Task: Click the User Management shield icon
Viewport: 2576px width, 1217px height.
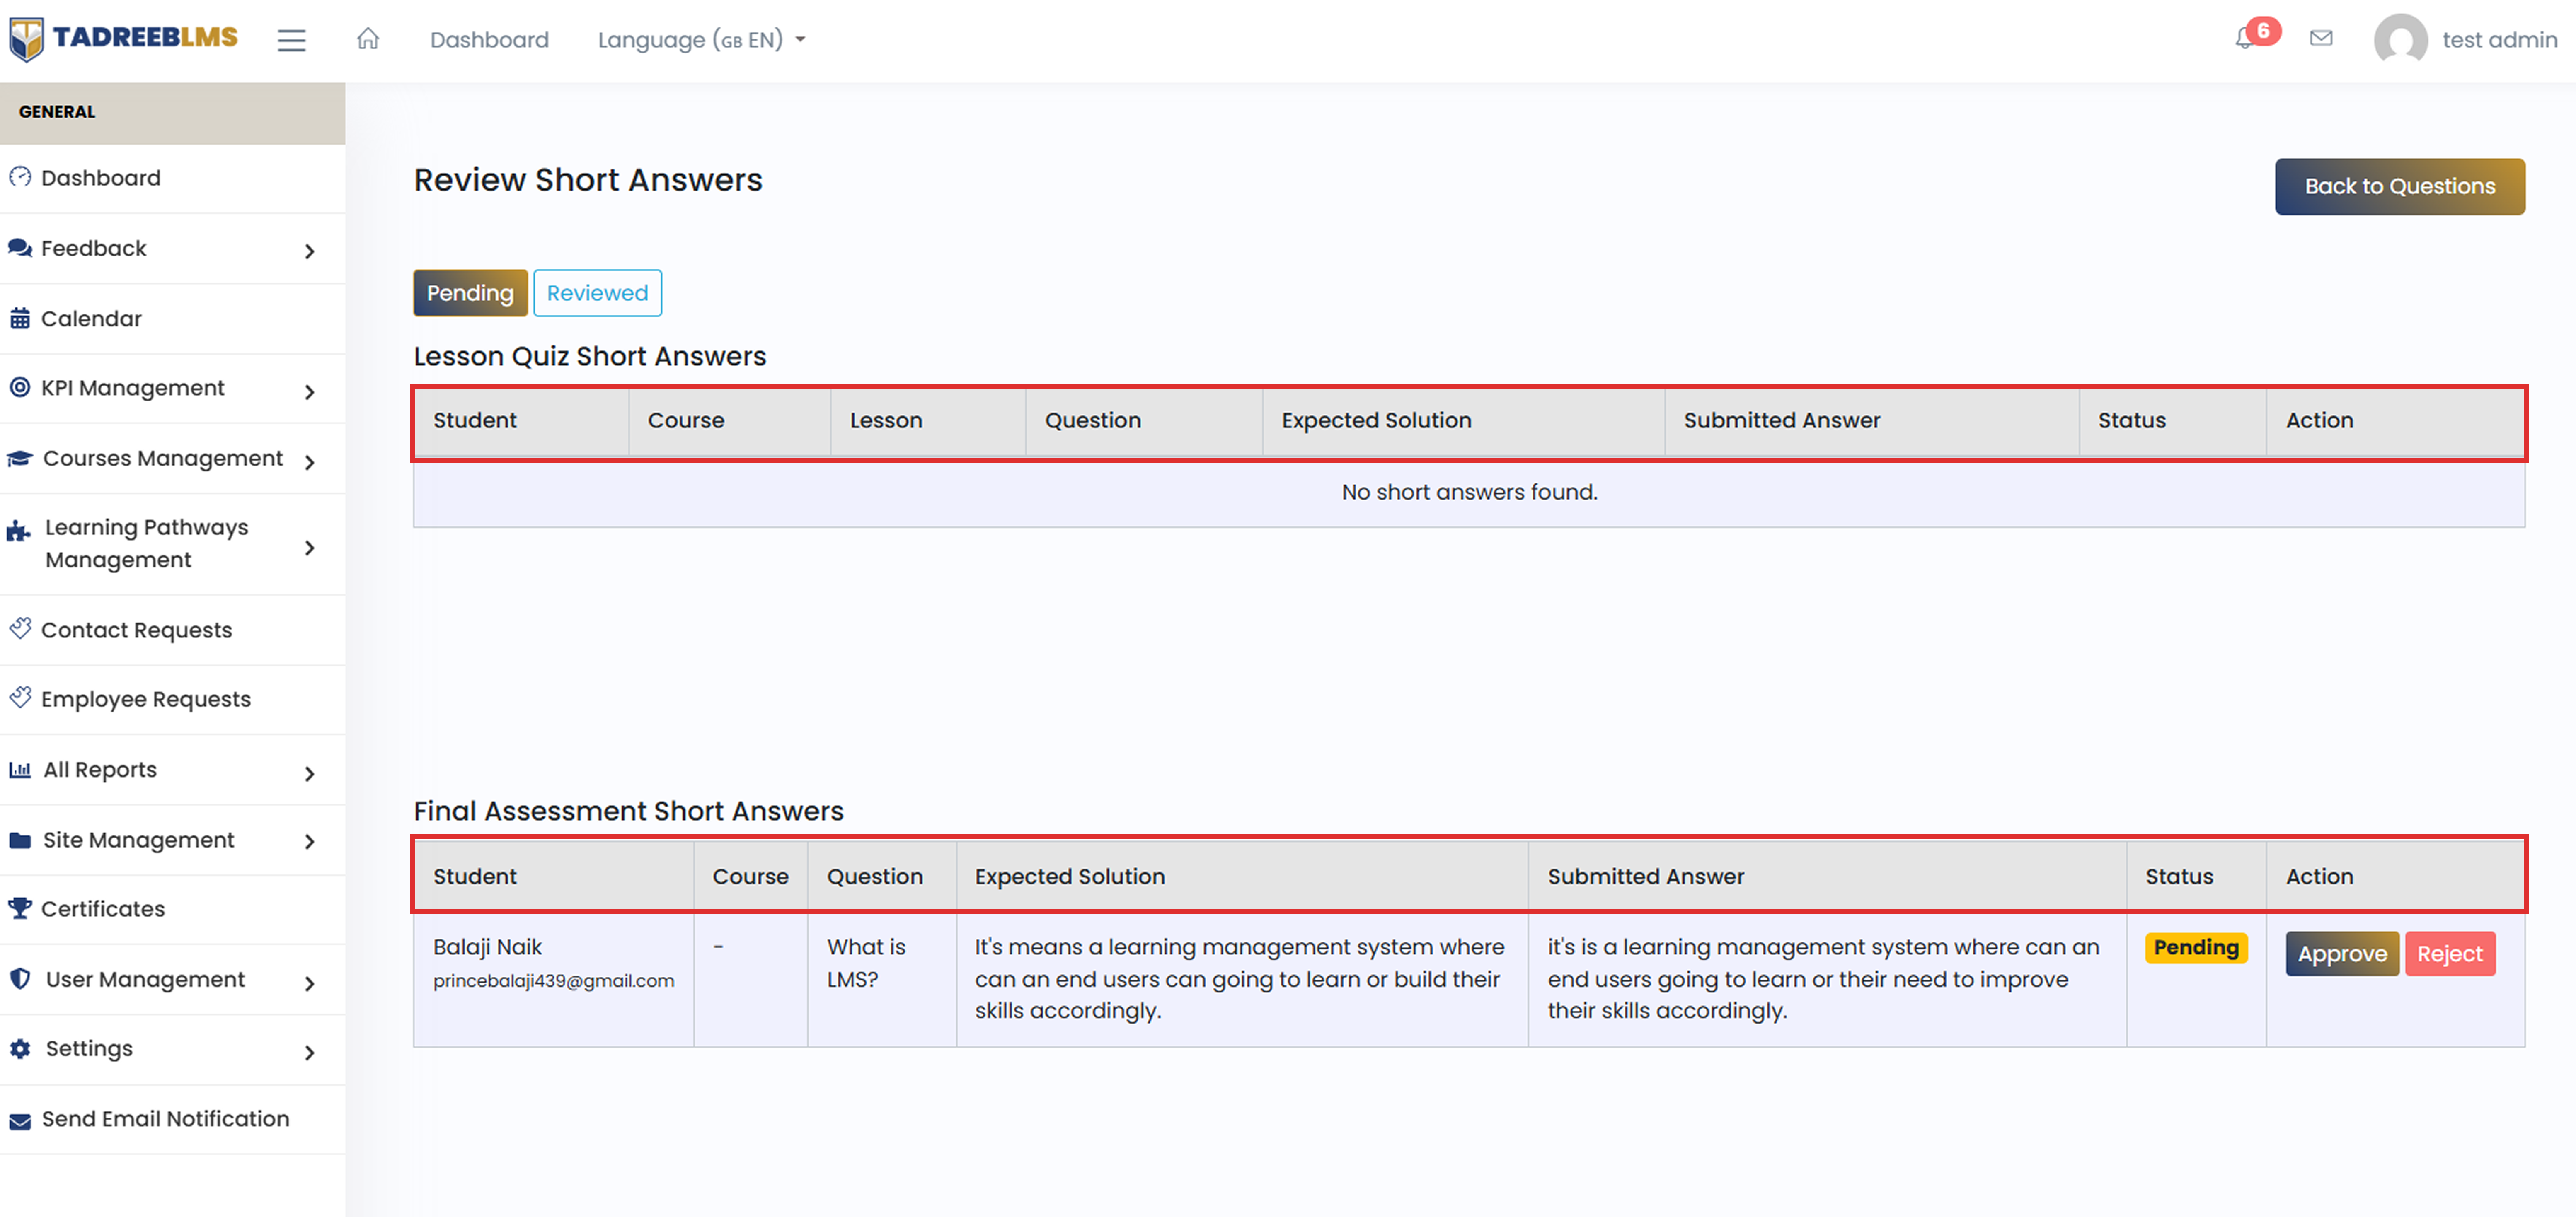Action: click(x=20, y=978)
